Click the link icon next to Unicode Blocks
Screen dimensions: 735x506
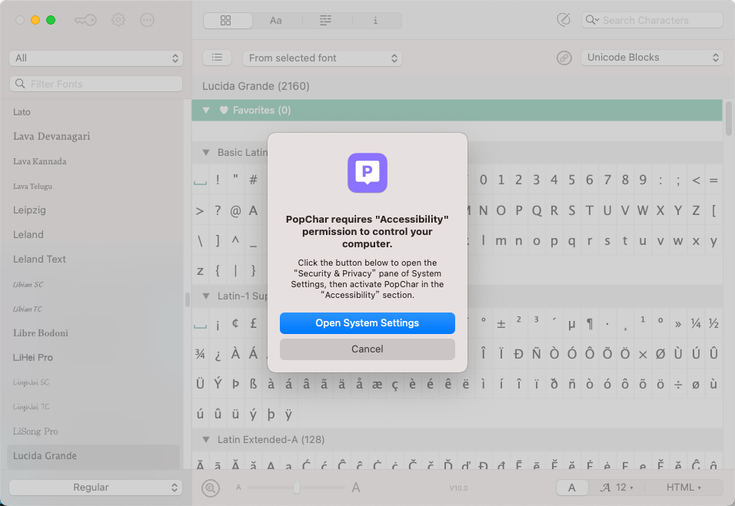pyautogui.click(x=565, y=57)
